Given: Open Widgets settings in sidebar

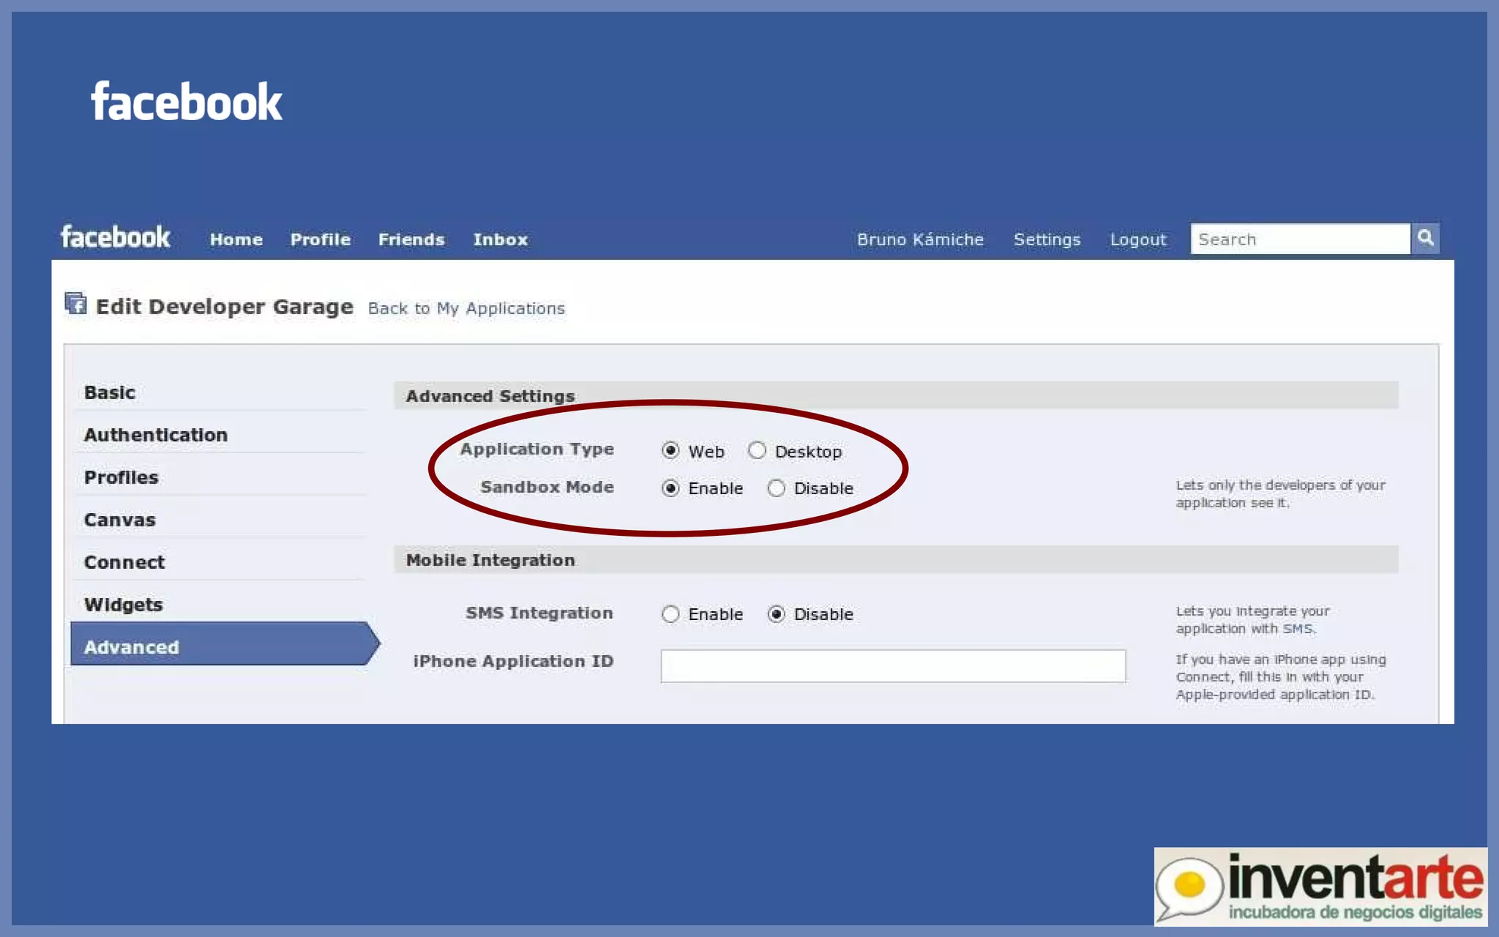Looking at the screenshot, I should pos(124,605).
